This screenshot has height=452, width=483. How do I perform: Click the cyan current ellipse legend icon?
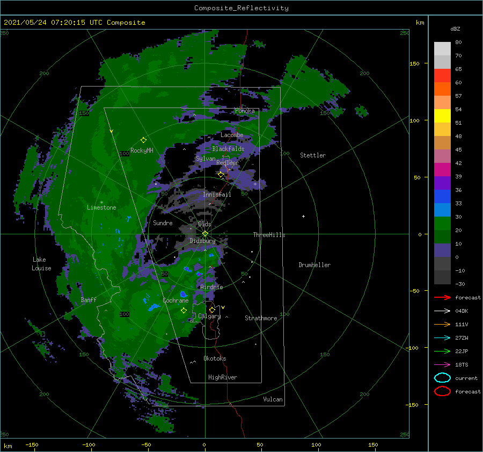coord(442,378)
